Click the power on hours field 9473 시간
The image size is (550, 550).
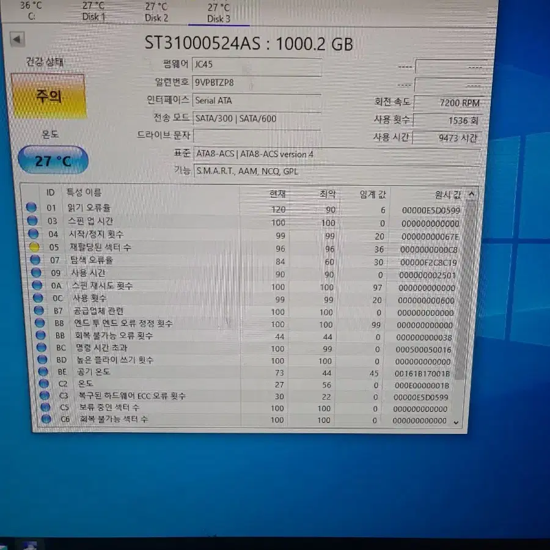[x=447, y=138]
